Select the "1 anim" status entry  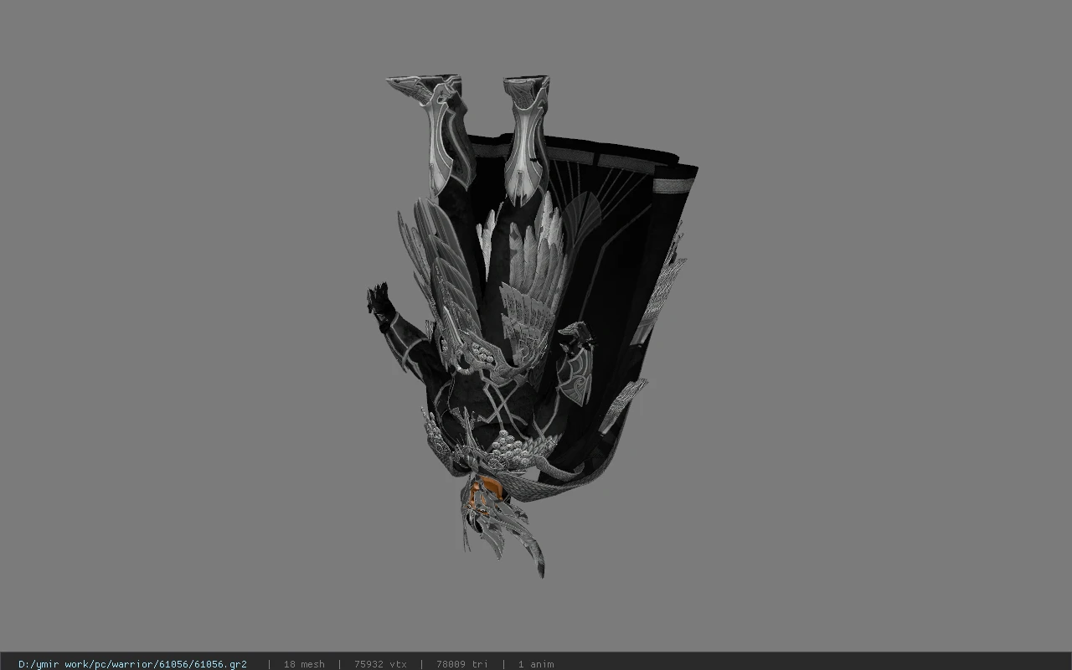tap(536, 664)
